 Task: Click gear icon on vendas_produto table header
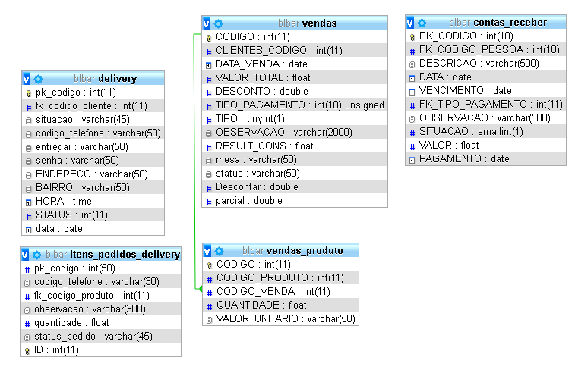219,251
